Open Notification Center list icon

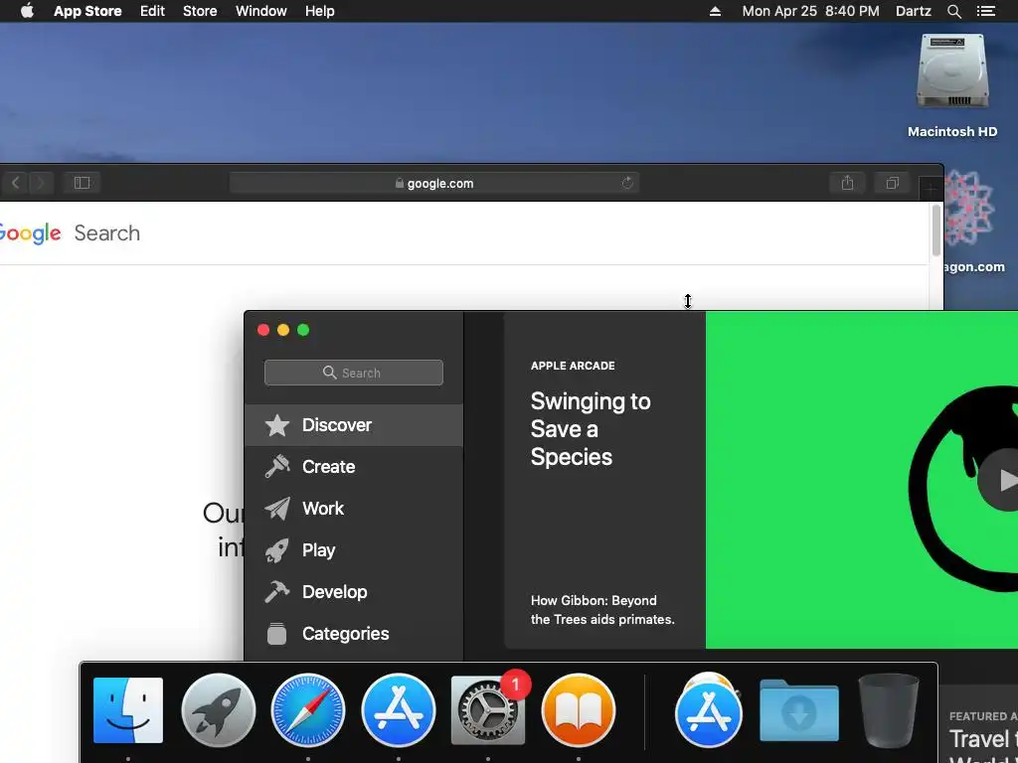(986, 11)
